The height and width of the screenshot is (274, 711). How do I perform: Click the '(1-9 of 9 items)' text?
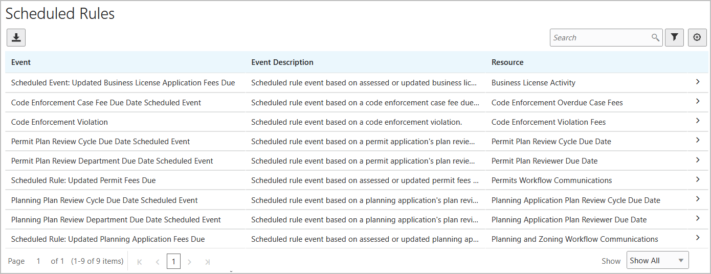pos(97,261)
